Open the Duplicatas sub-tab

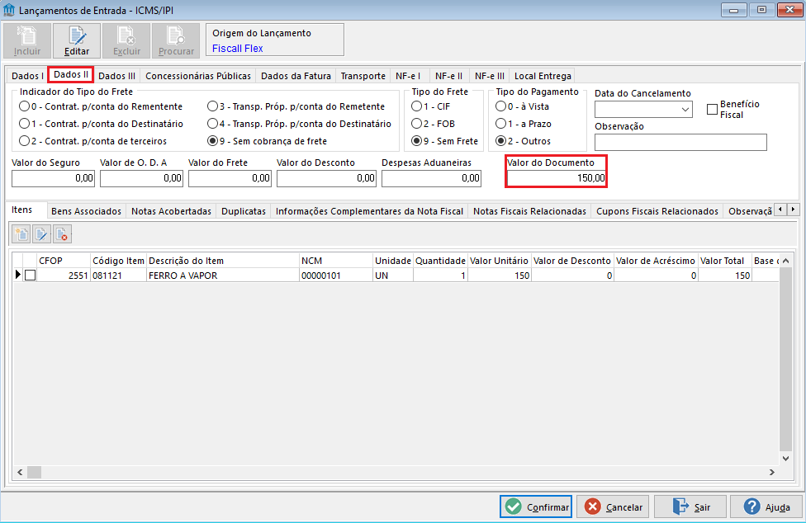click(244, 211)
